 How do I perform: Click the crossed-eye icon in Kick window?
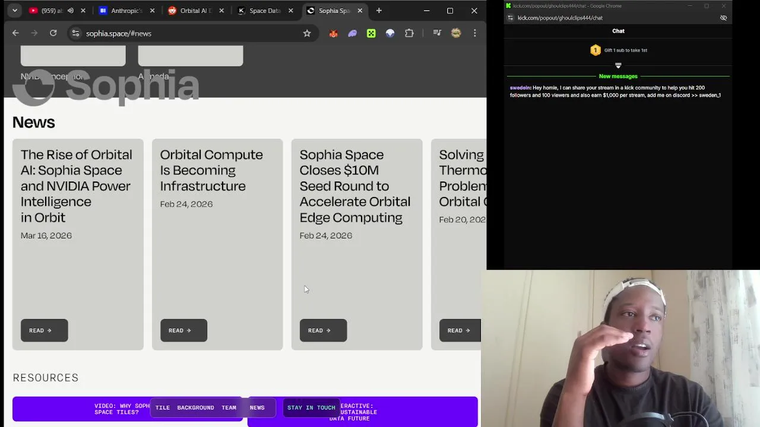(723, 18)
